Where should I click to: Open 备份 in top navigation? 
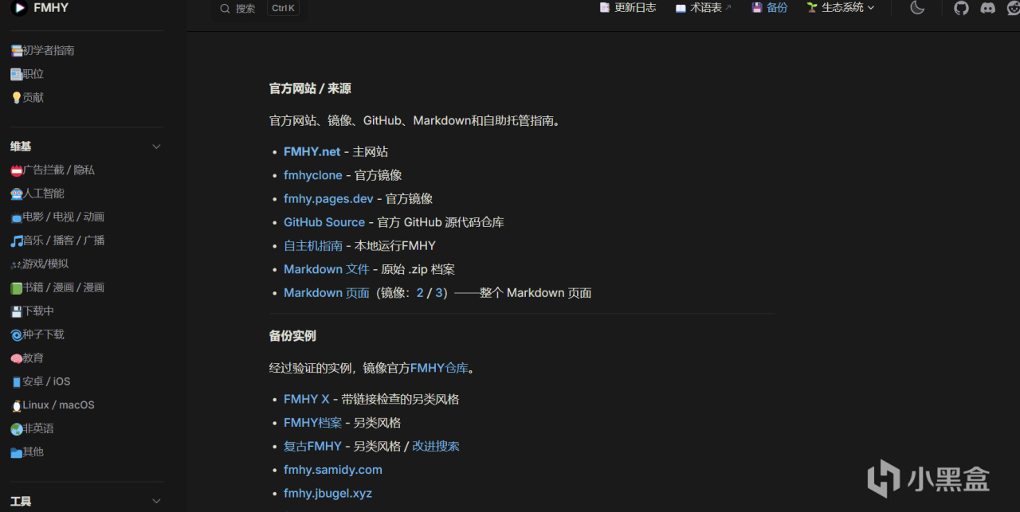769,8
